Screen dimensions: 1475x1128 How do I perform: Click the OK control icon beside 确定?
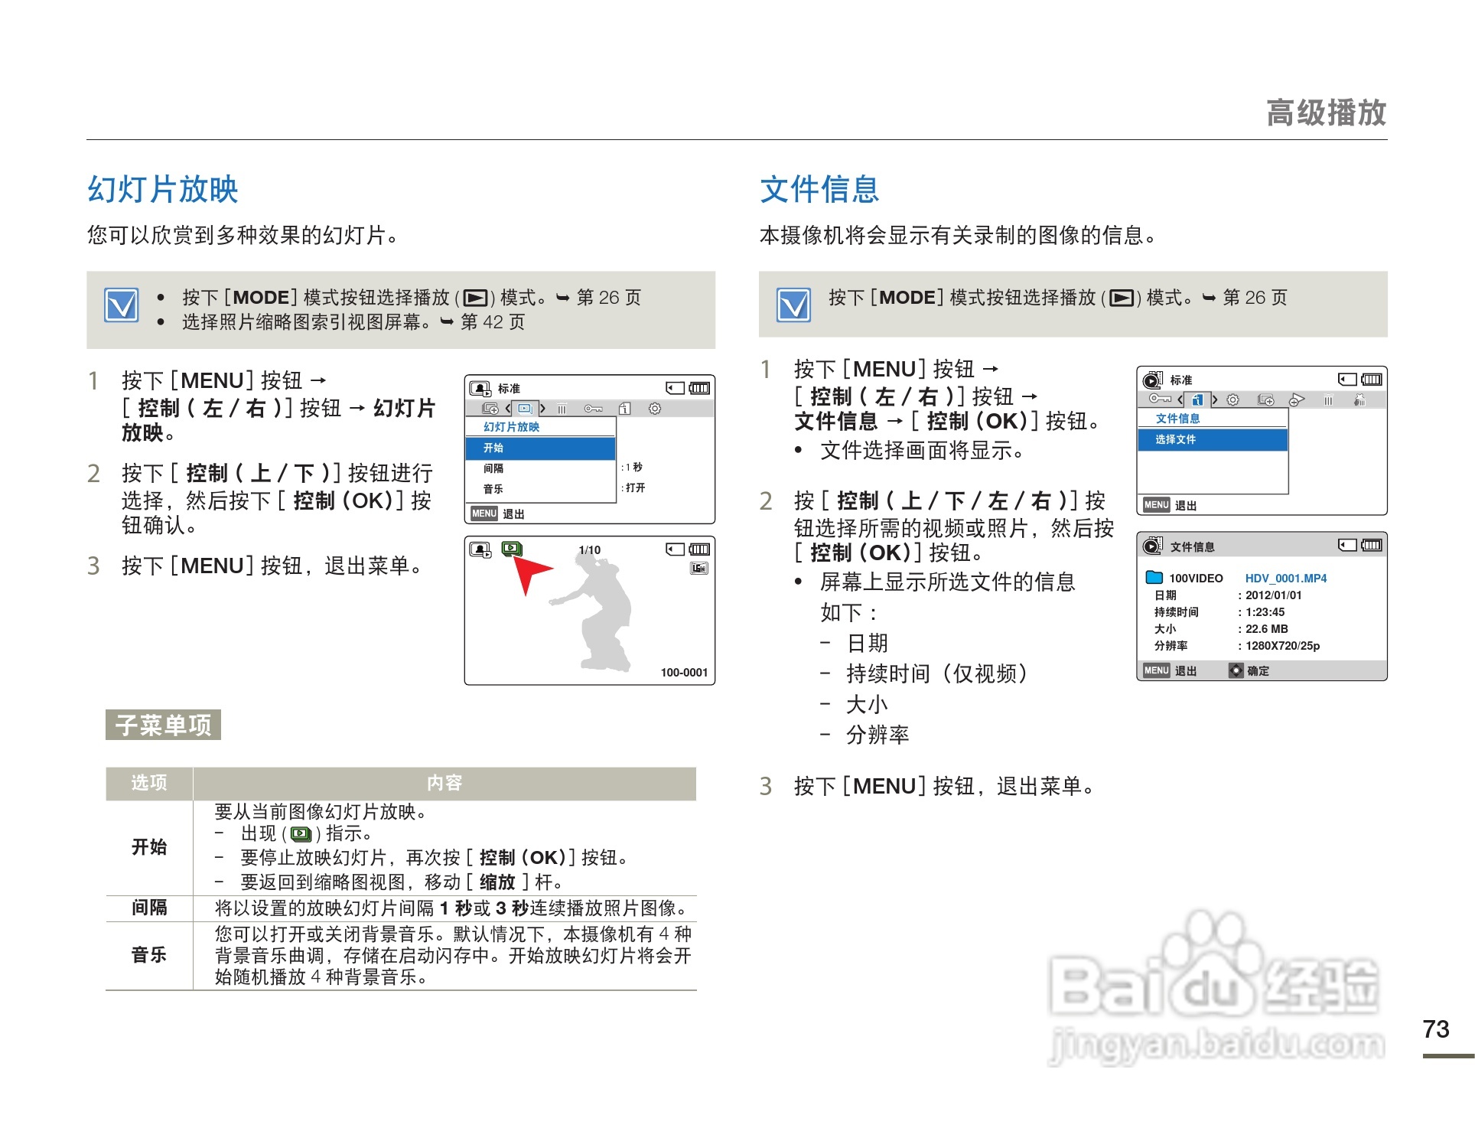[x=1236, y=670]
